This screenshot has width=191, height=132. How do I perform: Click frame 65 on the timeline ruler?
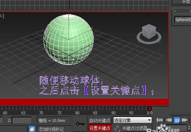tap(23, 113)
